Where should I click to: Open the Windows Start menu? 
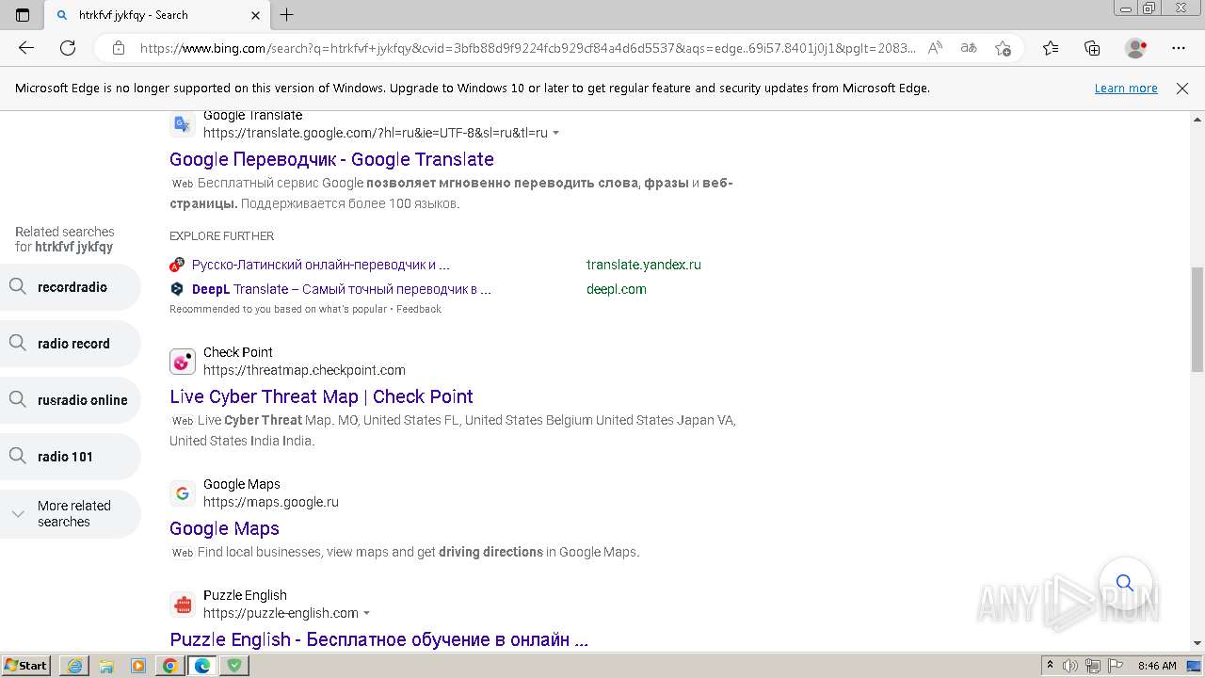coord(26,665)
